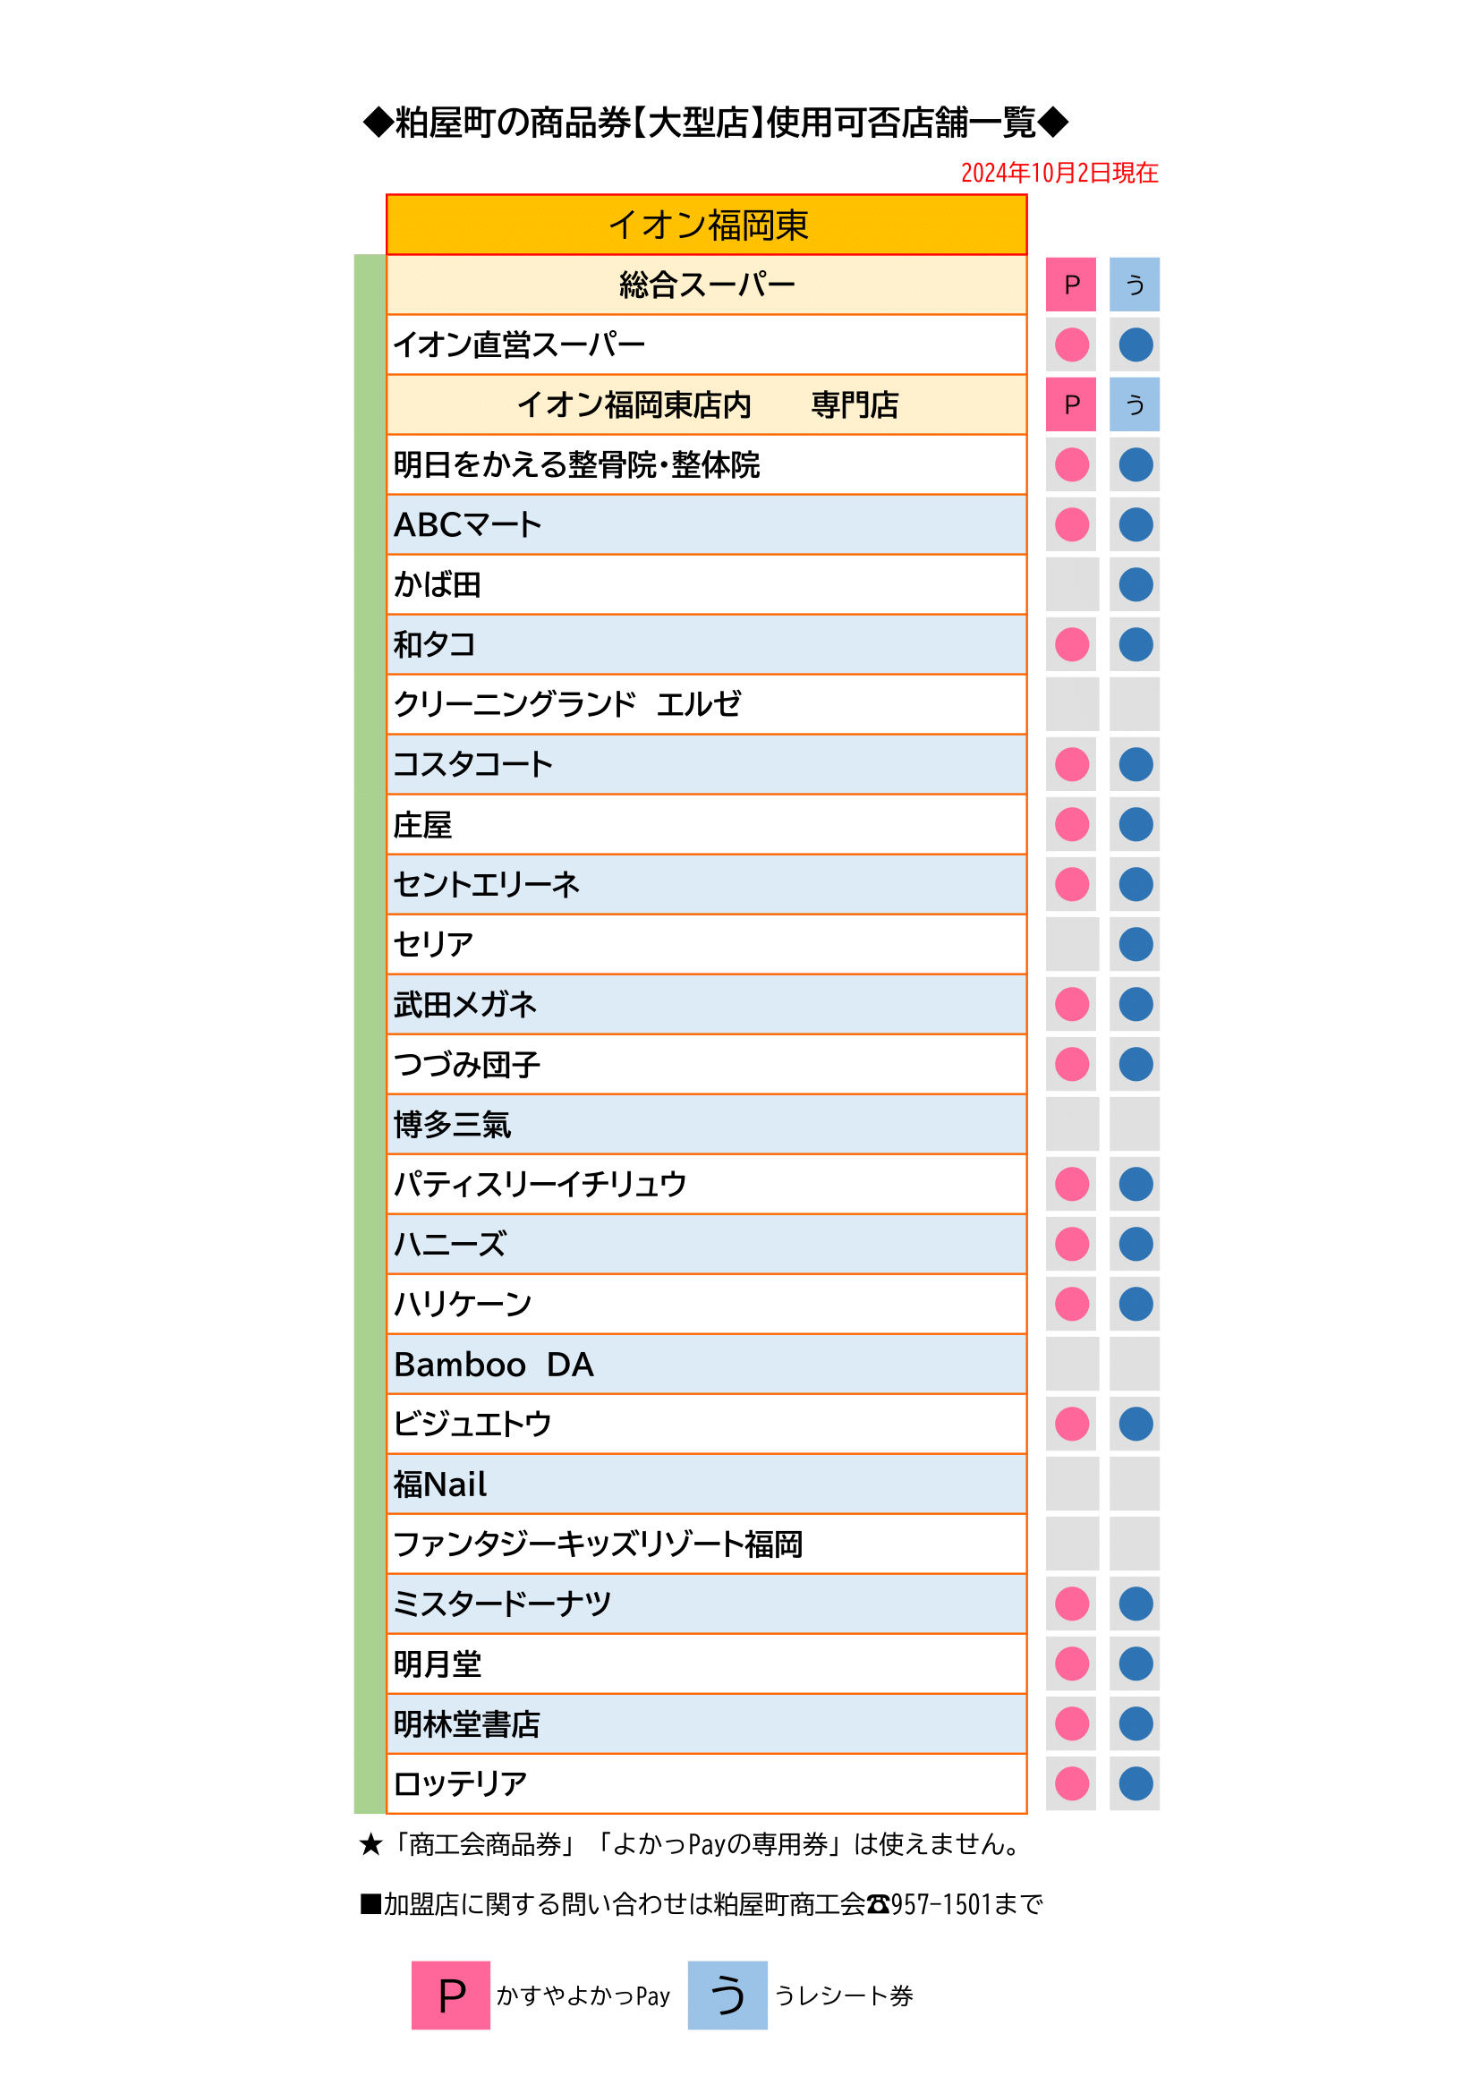Select the 和タコ store name

[434, 644]
